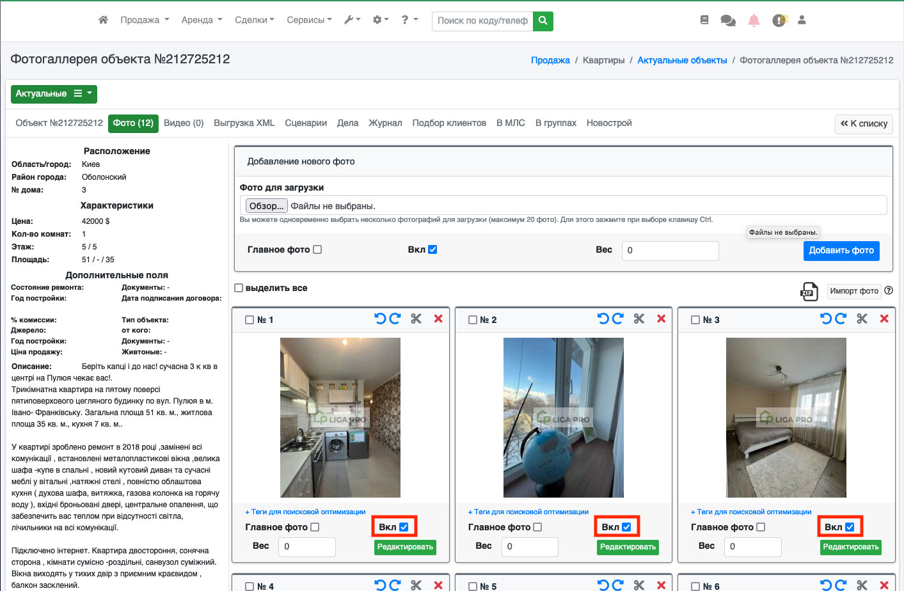Switch to the 'Видео (0)' tab
The image size is (904, 591).
coord(184,123)
